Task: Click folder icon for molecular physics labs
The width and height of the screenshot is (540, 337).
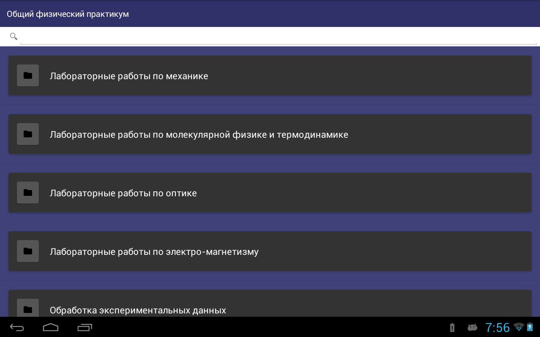Action: [28, 134]
